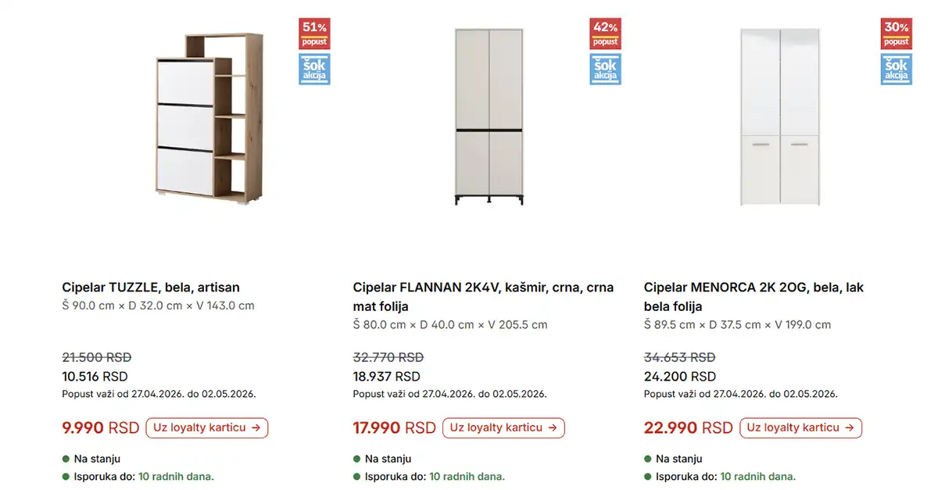Click the crossed-out 32.770 RSD price
Image resolution: width=938 pixels, height=490 pixels.
click(388, 357)
